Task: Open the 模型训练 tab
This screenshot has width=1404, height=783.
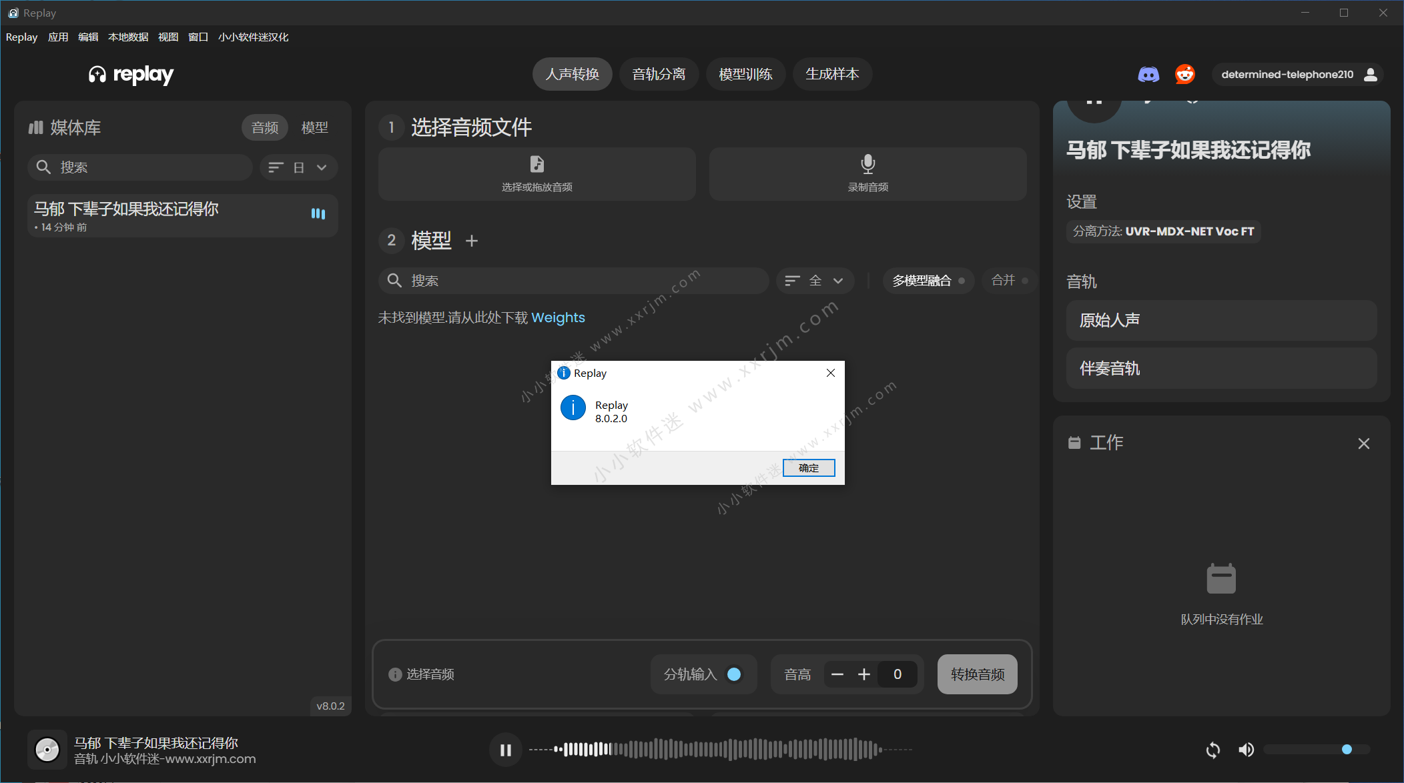Action: [x=745, y=74]
